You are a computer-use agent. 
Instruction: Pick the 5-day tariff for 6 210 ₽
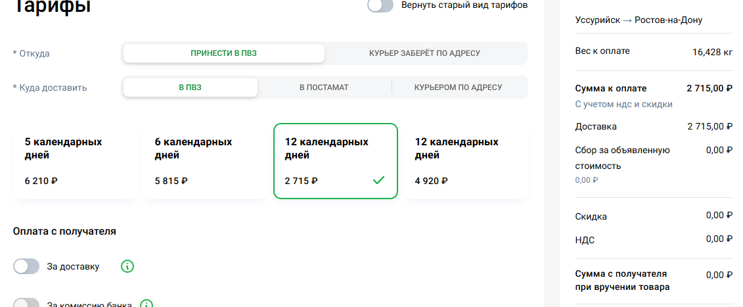75,161
